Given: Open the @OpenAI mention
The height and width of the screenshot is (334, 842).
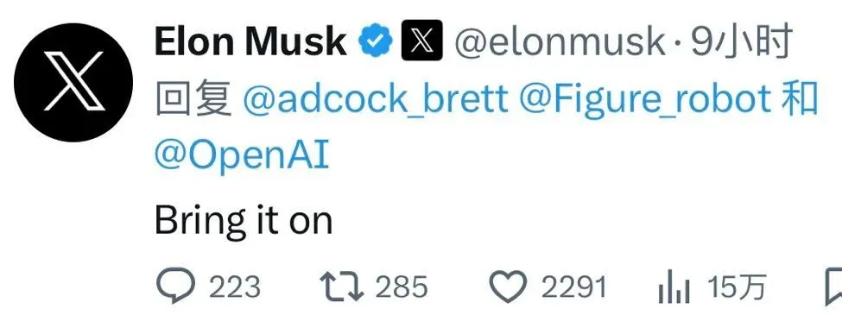Looking at the screenshot, I should (241, 154).
